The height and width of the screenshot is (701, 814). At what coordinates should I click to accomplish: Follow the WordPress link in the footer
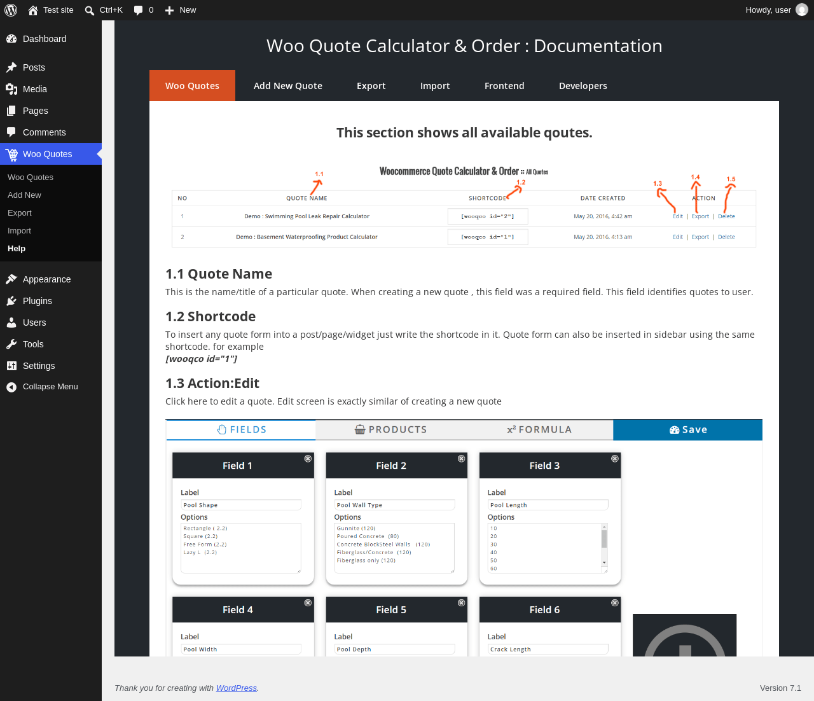[237, 688]
